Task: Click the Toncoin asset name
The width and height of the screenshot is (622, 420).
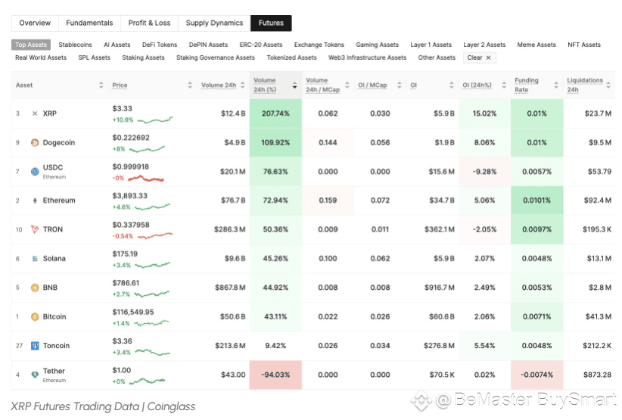Action: (56, 346)
